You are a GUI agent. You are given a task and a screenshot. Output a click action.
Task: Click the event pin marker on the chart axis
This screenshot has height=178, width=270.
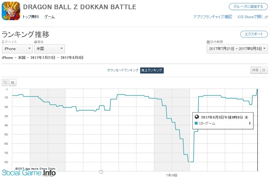pyautogui.click(x=101, y=172)
